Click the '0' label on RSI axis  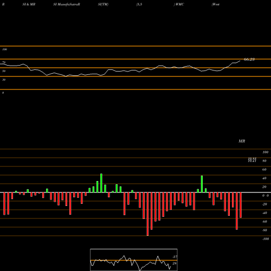pyautogui.click(x=3, y=93)
